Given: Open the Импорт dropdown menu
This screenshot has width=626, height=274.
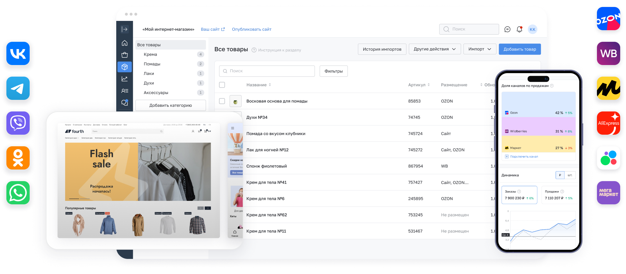Looking at the screenshot, I should point(480,49).
